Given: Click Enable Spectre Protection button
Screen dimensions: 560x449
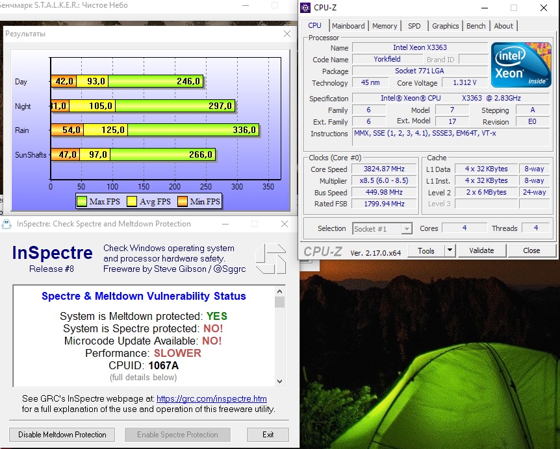Looking at the screenshot, I should pyautogui.click(x=177, y=434).
